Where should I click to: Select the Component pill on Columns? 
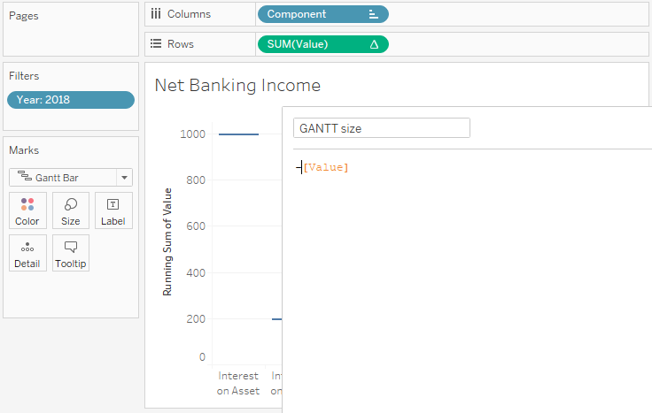tap(323, 14)
